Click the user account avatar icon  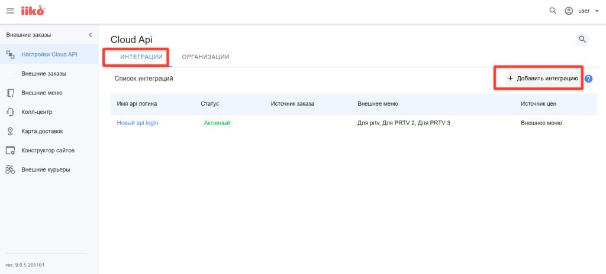point(569,11)
